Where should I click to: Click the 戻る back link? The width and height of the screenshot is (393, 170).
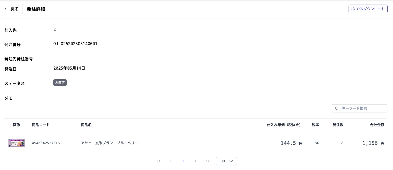point(14,9)
